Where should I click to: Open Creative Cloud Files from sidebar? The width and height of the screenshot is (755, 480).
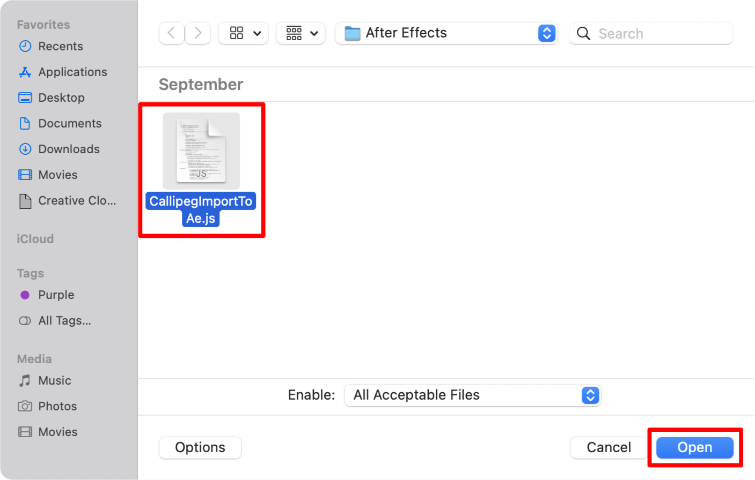click(x=77, y=200)
